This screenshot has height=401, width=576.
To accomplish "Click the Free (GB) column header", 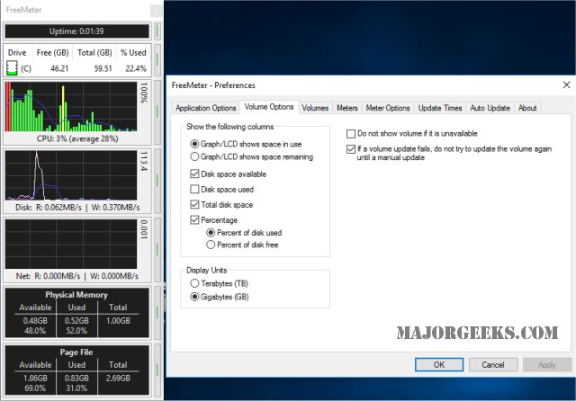I will 52,52.
